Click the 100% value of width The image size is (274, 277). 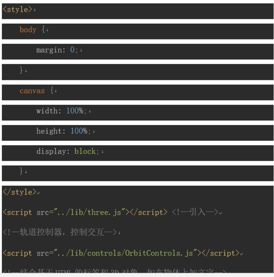click(75, 111)
